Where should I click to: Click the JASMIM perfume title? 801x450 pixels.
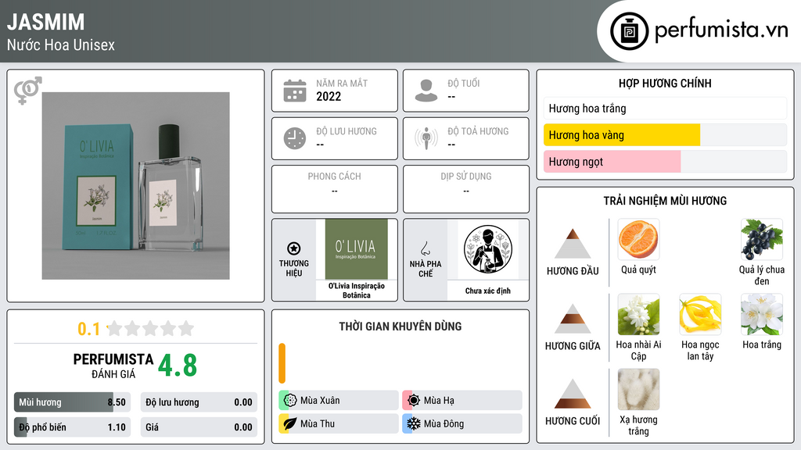(x=46, y=22)
